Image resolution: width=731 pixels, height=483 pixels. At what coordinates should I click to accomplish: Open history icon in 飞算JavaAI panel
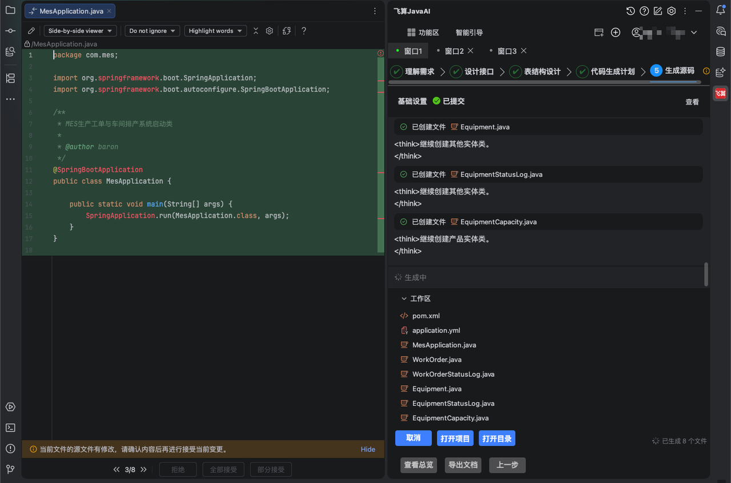tap(630, 11)
